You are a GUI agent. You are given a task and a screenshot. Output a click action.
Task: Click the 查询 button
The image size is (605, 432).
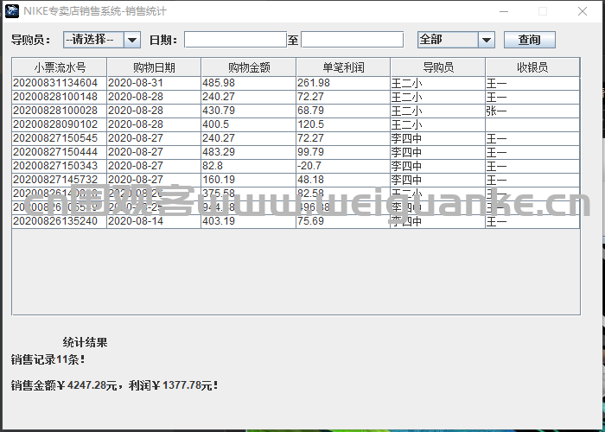[x=530, y=40]
